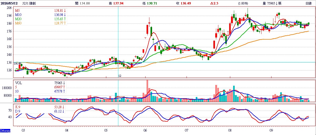Screen dimensions: 316x135
Task: Click the low price 130.71
Action: click(152, 3)
